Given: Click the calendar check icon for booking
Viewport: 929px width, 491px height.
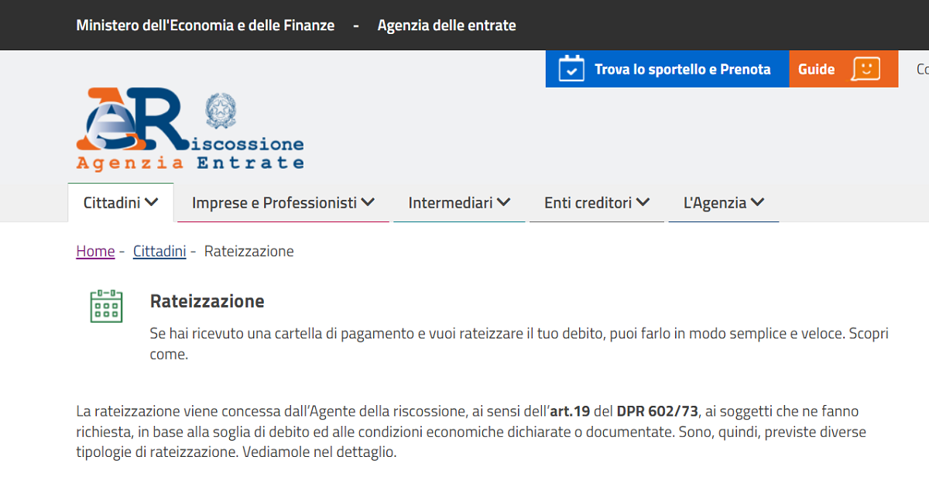Looking at the screenshot, I should click(571, 69).
